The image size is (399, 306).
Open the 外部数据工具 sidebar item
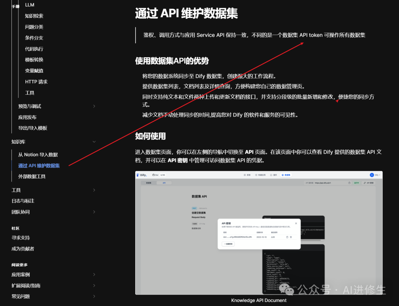[32, 176]
